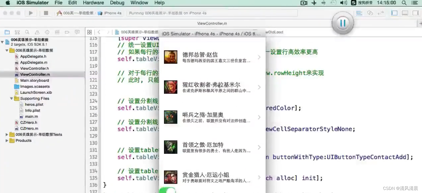Open the Symbol navigator icon
Viewport: 422px width, 193px height.
click(x=17, y=32)
